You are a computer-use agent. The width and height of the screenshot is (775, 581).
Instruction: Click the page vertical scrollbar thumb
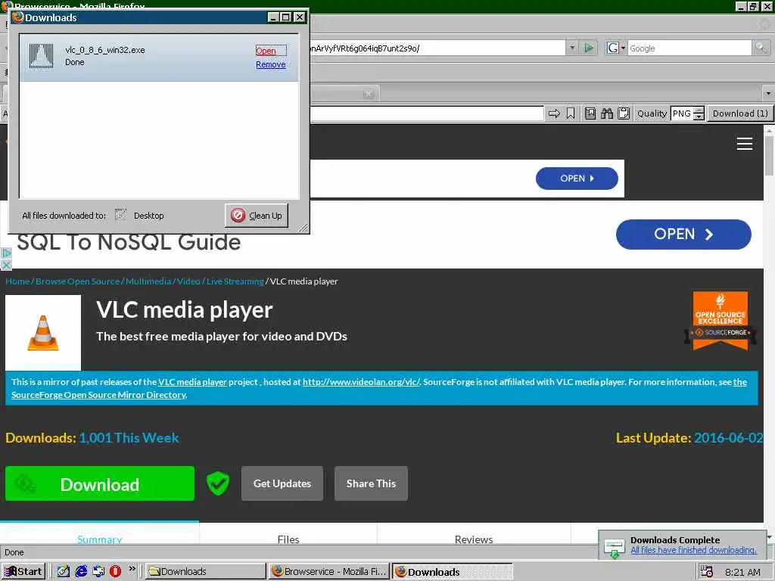coord(769,156)
